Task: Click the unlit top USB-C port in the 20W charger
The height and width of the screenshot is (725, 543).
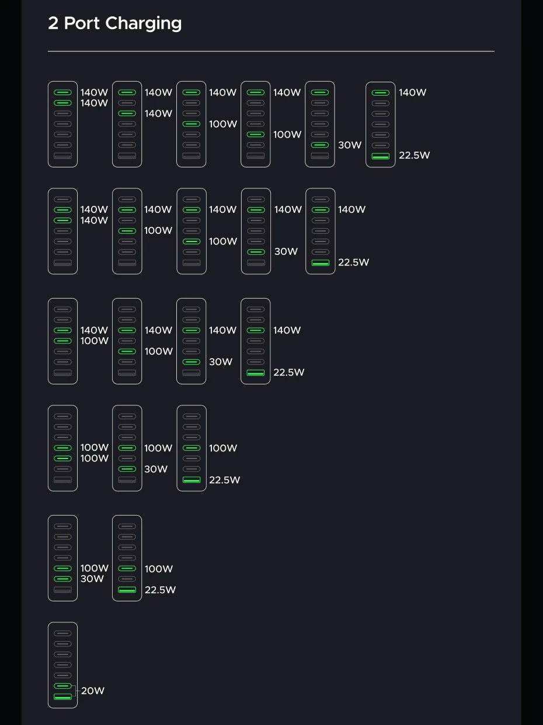Action: coord(62,633)
